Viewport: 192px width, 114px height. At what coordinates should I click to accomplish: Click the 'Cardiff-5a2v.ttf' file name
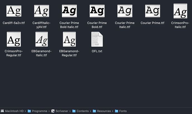tap(14, 23)
